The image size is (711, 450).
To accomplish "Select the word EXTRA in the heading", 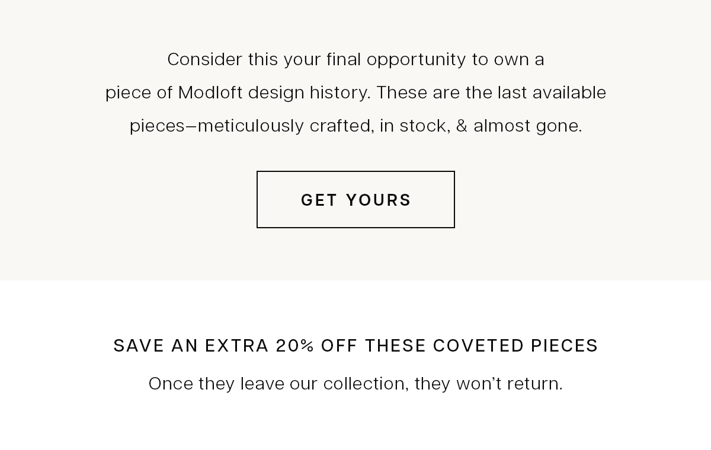I will pos(237,346).
